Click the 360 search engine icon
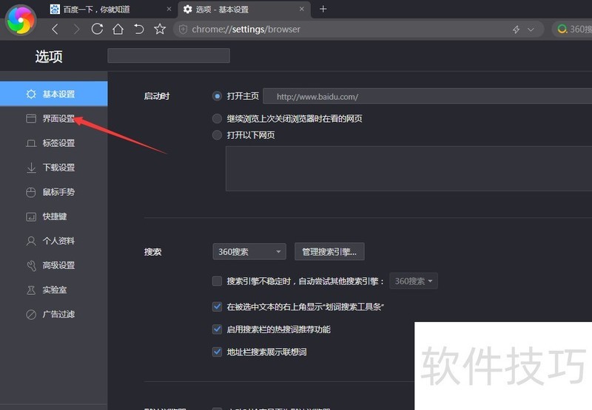 (562, 29)
